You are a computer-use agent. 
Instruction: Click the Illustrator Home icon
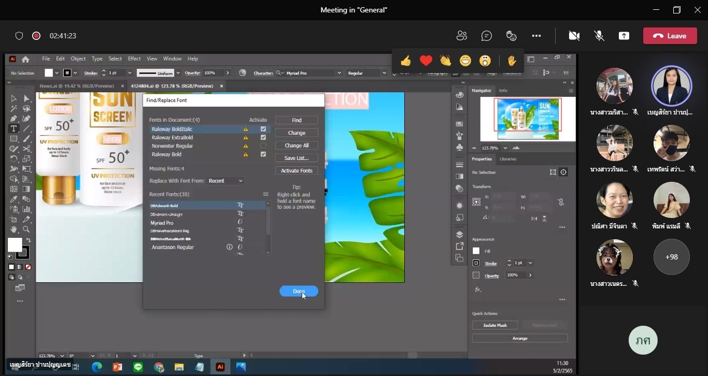click(25, 59)
